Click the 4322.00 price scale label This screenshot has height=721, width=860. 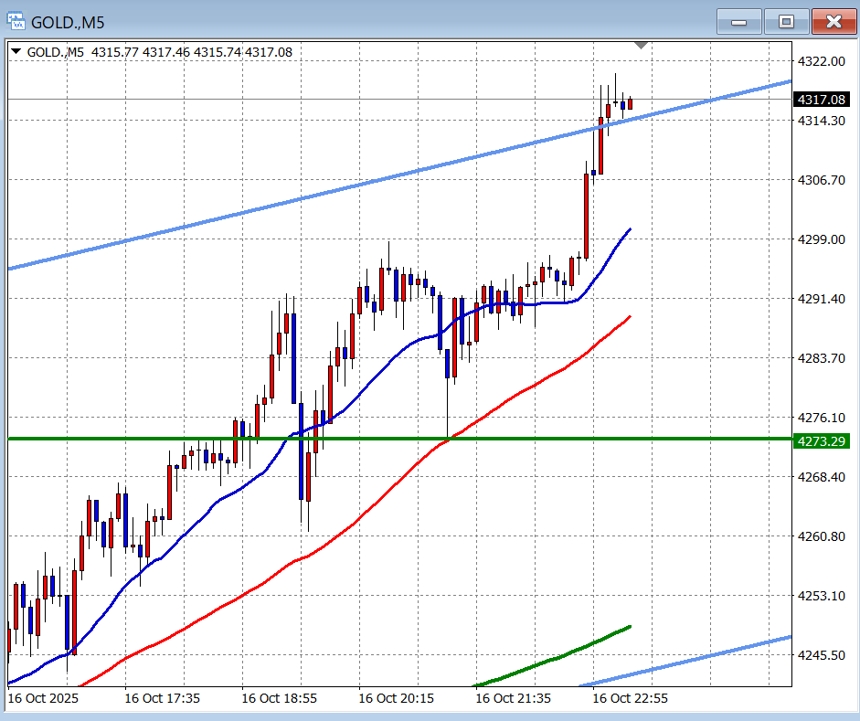(x=820, y=61)
